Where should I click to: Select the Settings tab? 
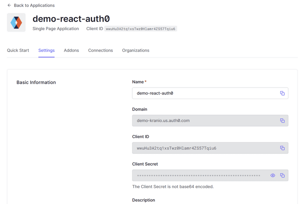tap(47, 51)
